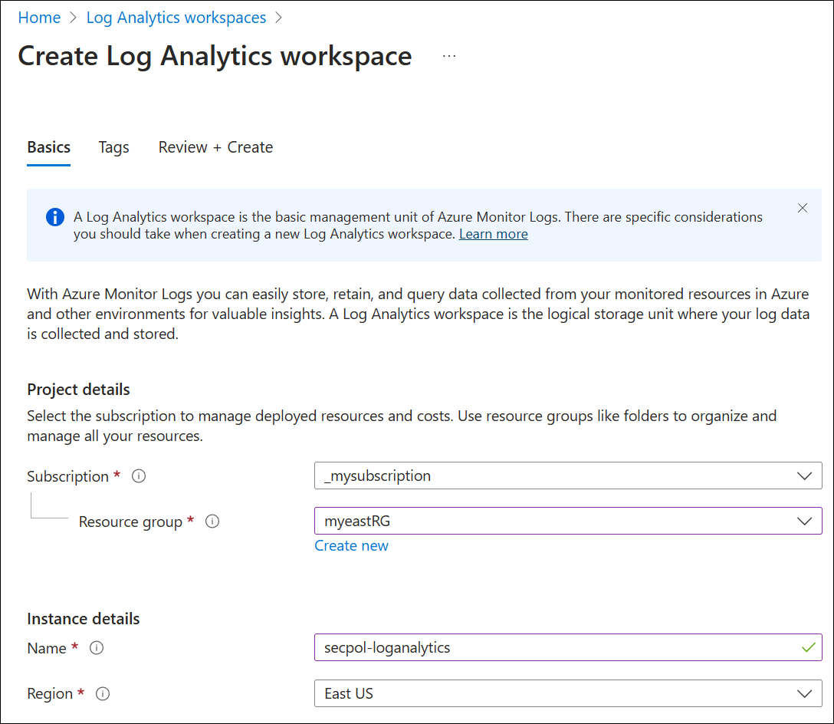
Task: Select the Basics tab
Action: click(49, 147)
